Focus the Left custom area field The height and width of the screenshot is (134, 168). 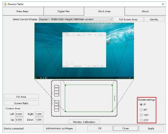19,114
